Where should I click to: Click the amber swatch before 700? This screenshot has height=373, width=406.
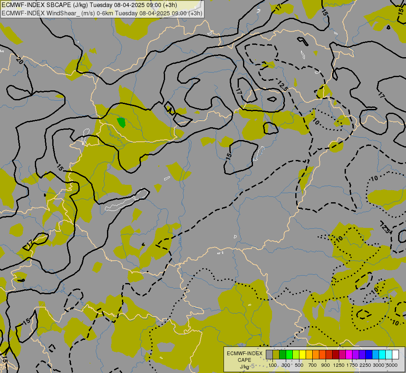309,355
